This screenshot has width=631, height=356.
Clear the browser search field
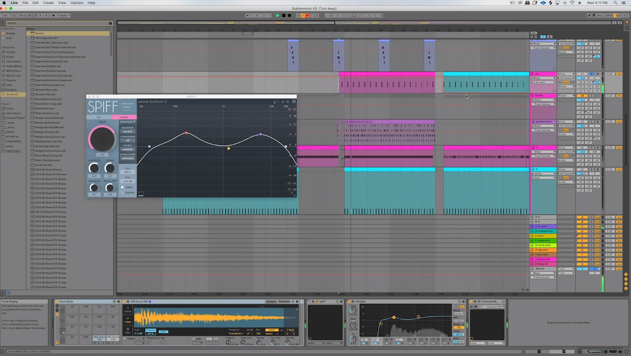click(x=110, y=23)
